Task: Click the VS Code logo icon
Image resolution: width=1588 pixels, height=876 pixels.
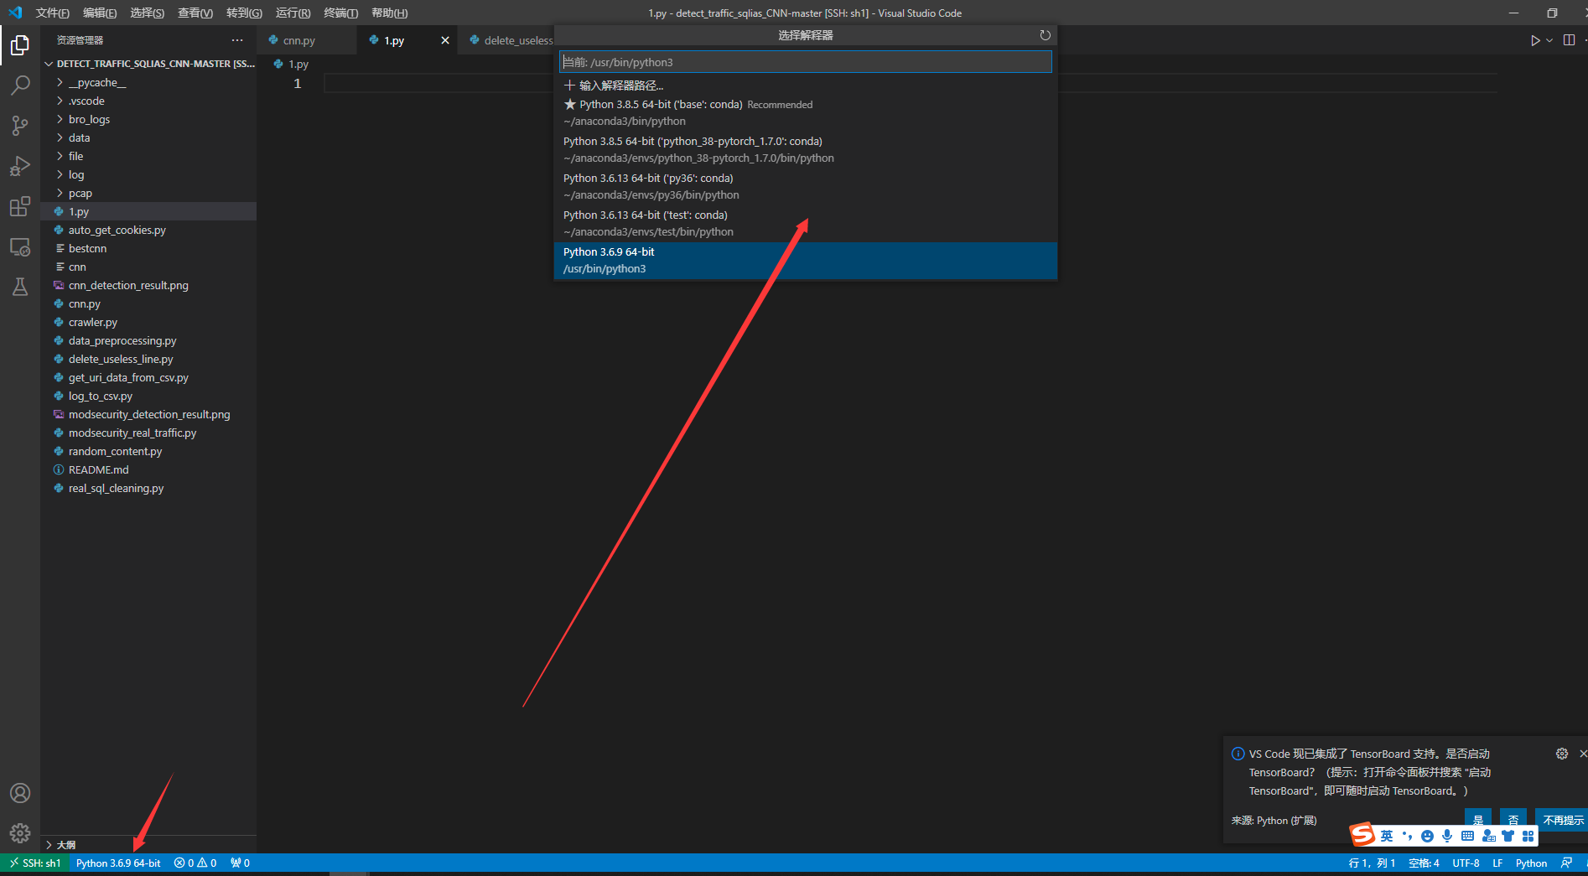Action: coord(15,13)
